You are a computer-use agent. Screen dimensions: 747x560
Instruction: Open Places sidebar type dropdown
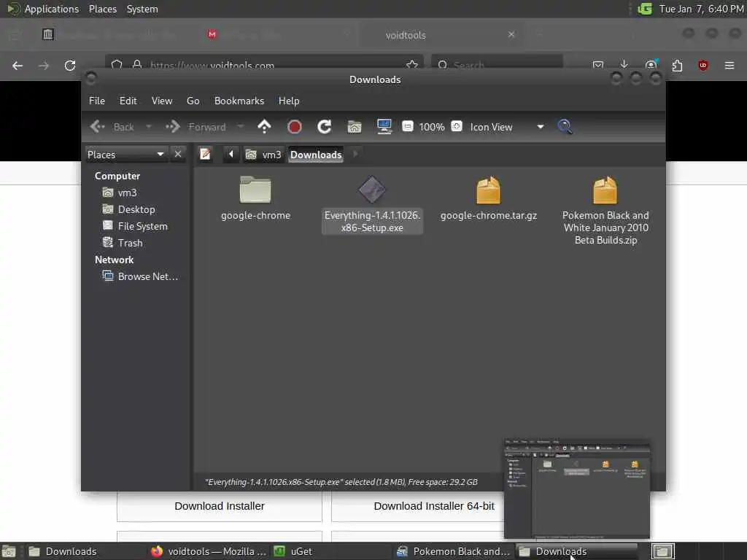coord(125,155)
